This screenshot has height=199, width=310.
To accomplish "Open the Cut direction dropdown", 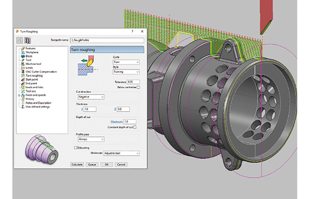I will [91, 97].
